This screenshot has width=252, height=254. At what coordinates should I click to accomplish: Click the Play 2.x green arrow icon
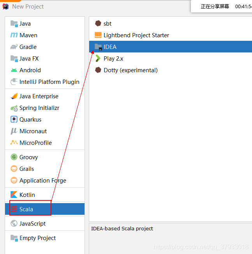point(98,59)
